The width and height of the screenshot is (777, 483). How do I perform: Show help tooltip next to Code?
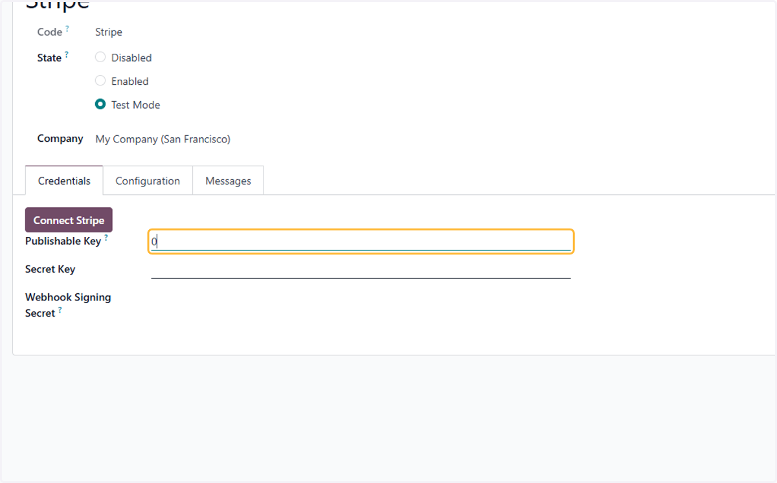point(67,29)
